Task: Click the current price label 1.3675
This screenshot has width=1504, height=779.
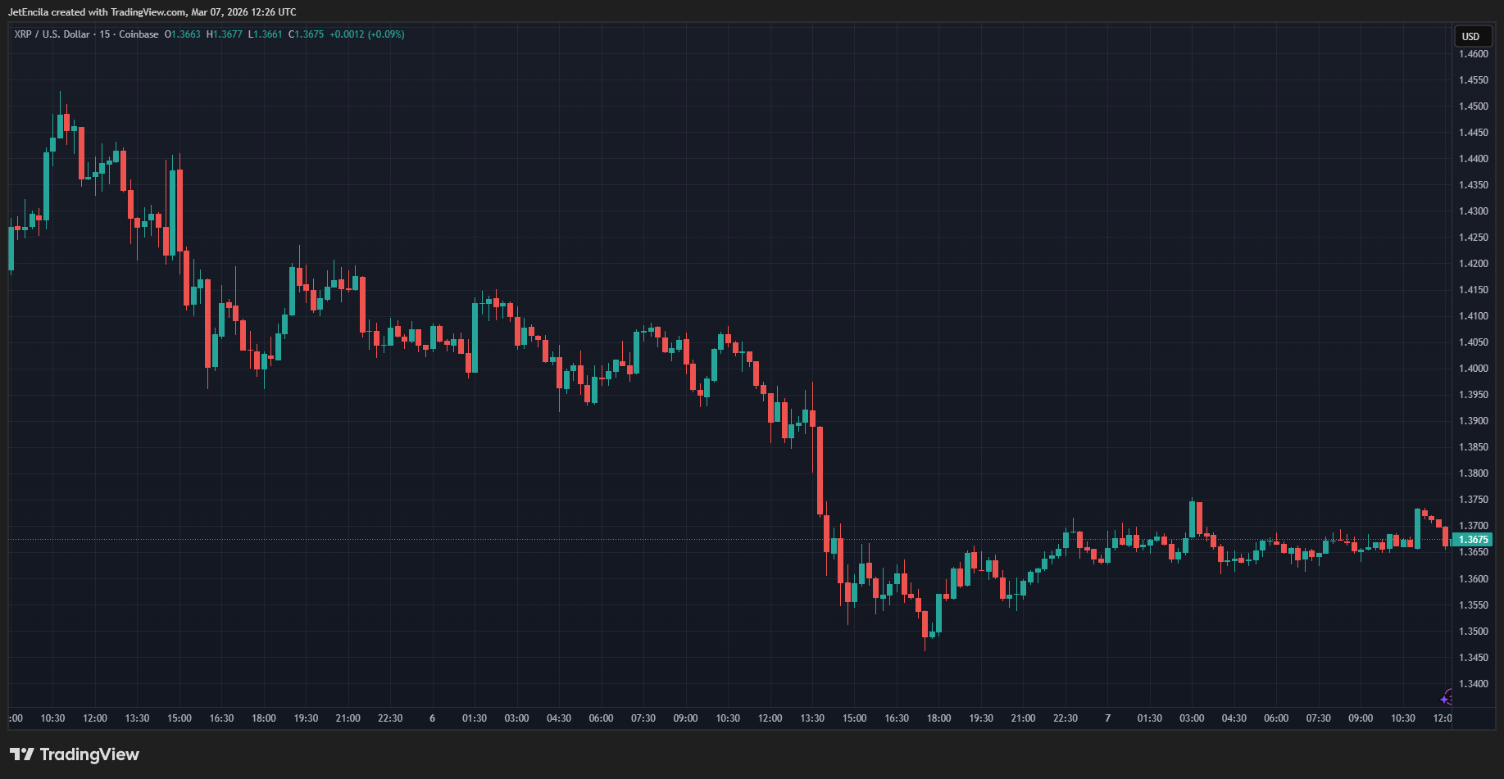Action: click(x=1472, y=540)
